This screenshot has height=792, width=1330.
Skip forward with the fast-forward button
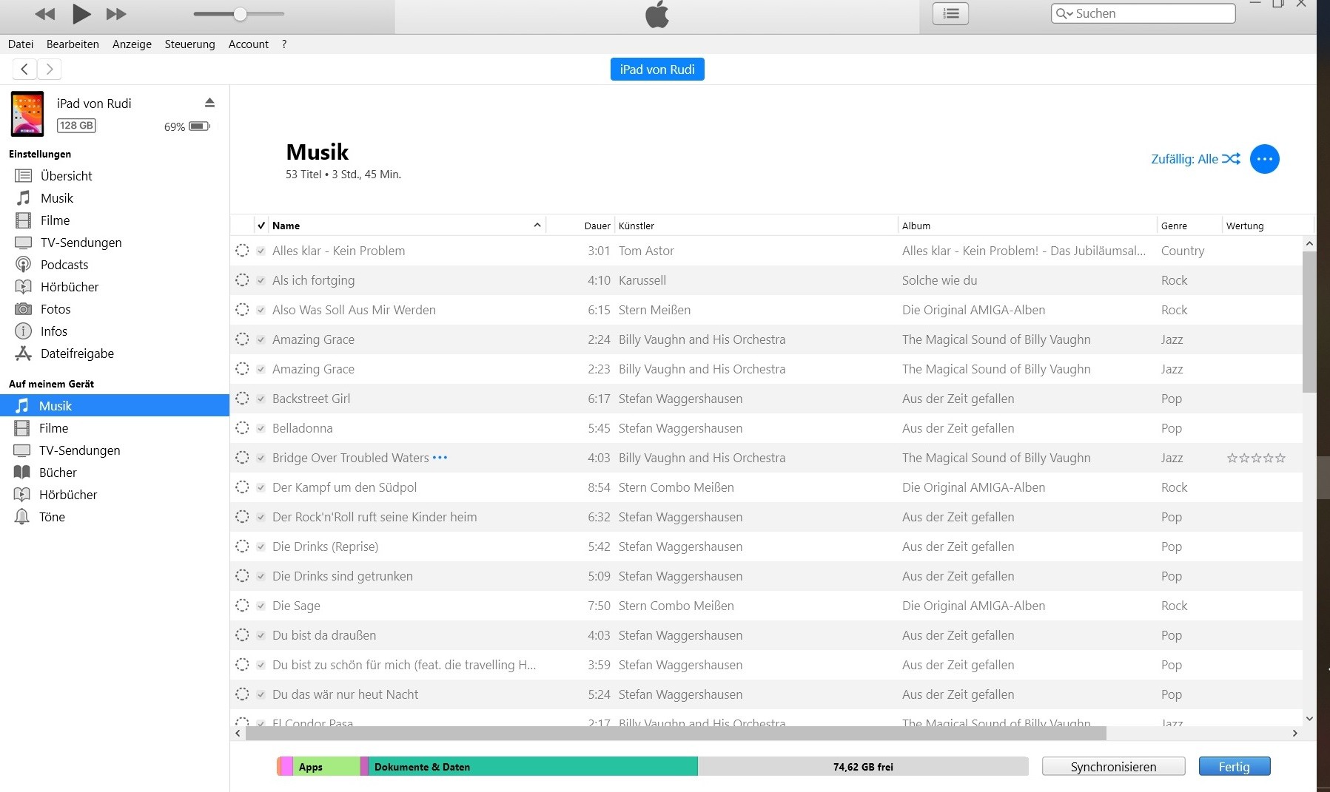pos(116,13)
